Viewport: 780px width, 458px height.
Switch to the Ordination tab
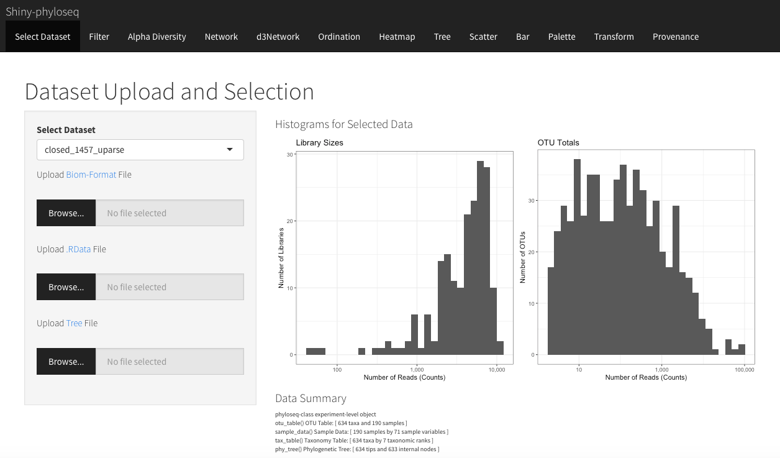(339, 37)
